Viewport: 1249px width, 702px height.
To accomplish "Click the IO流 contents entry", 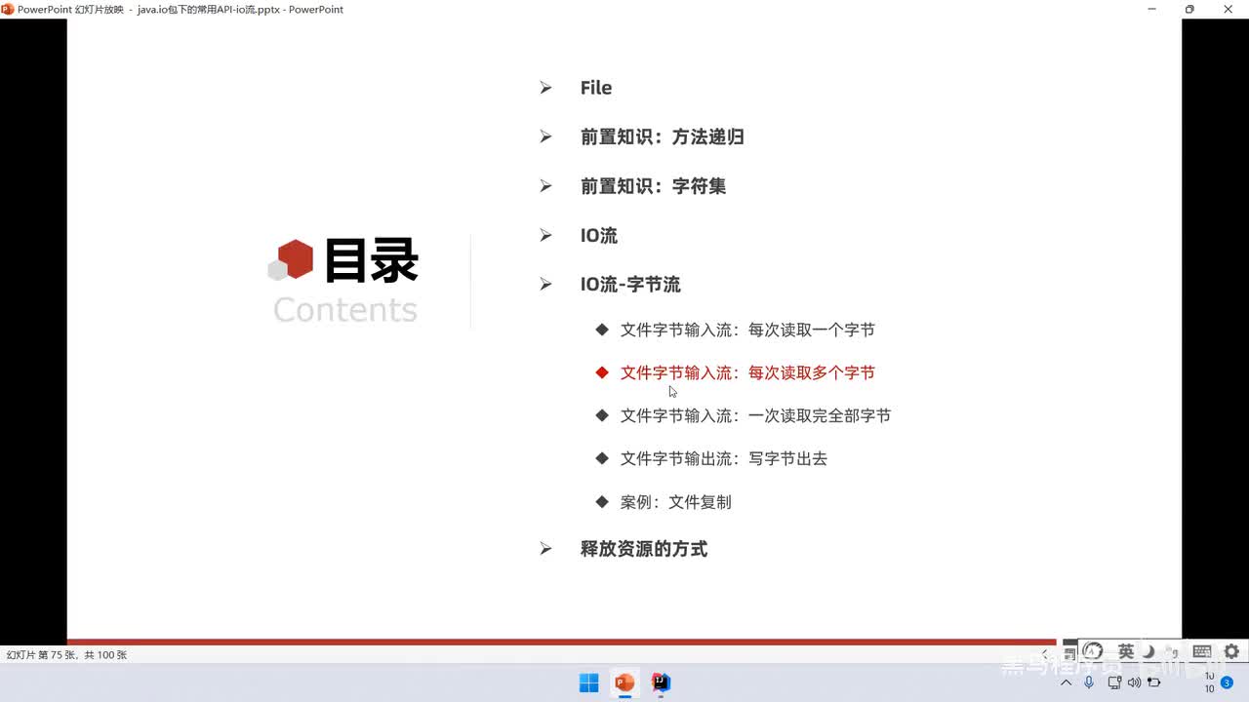I will [599, 235].
